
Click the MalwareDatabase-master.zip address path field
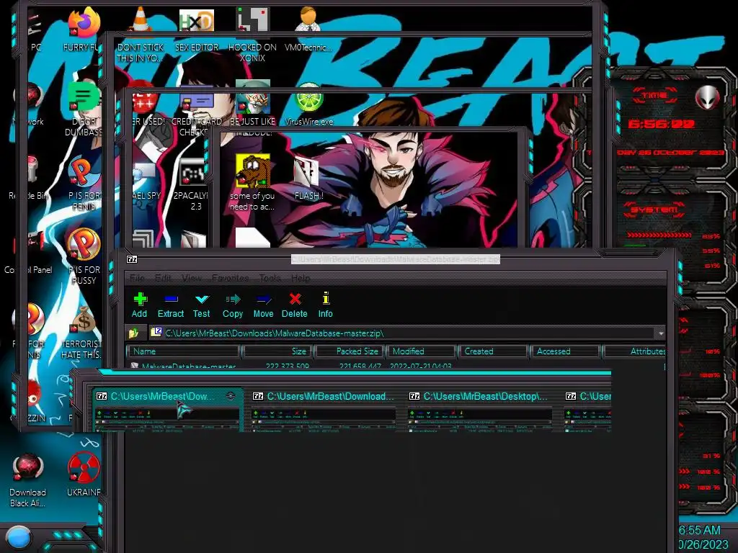tap(402, 333)
